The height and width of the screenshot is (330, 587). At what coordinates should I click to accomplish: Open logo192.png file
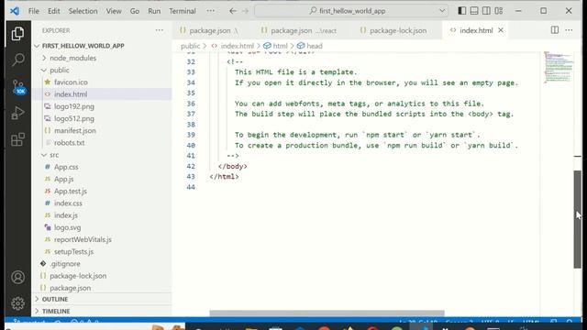(x=73, y=106)
